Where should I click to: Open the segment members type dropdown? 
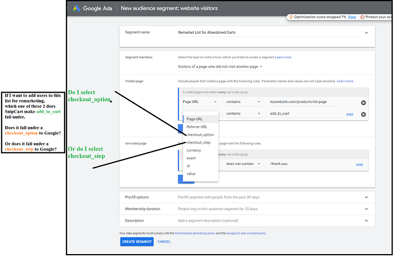click(220, 67)
